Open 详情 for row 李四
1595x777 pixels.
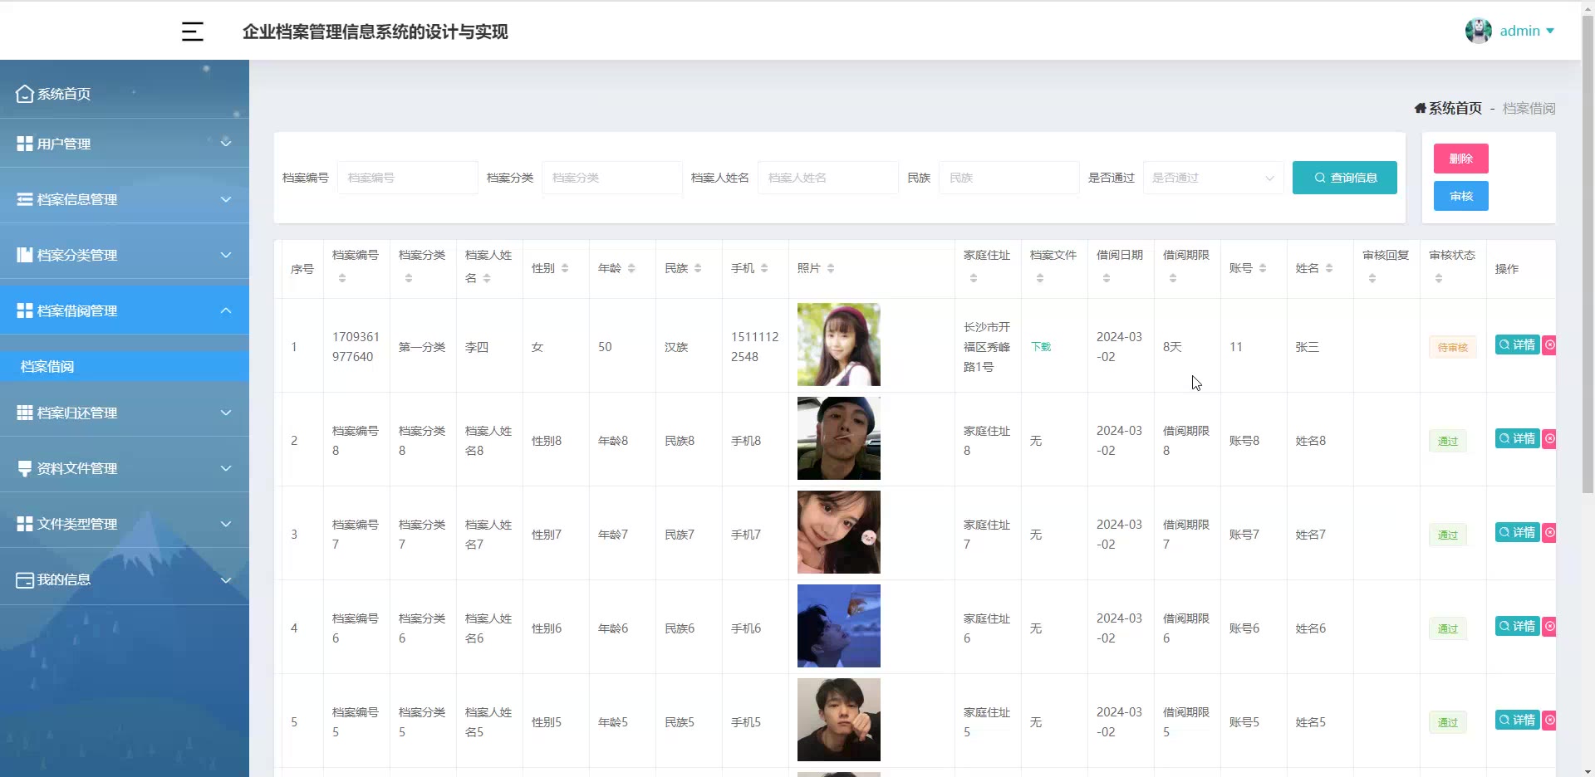(x=1517, y=345)
